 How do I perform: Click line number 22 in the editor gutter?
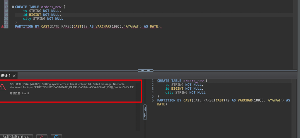[x=6, y=26]
